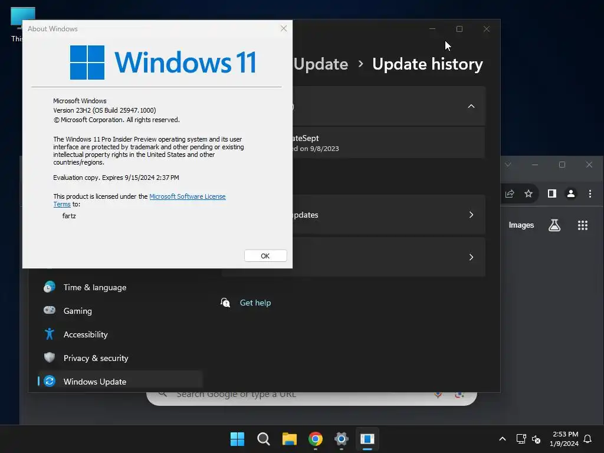Open the Chrome three-dot menu

[x=590, y=193]
